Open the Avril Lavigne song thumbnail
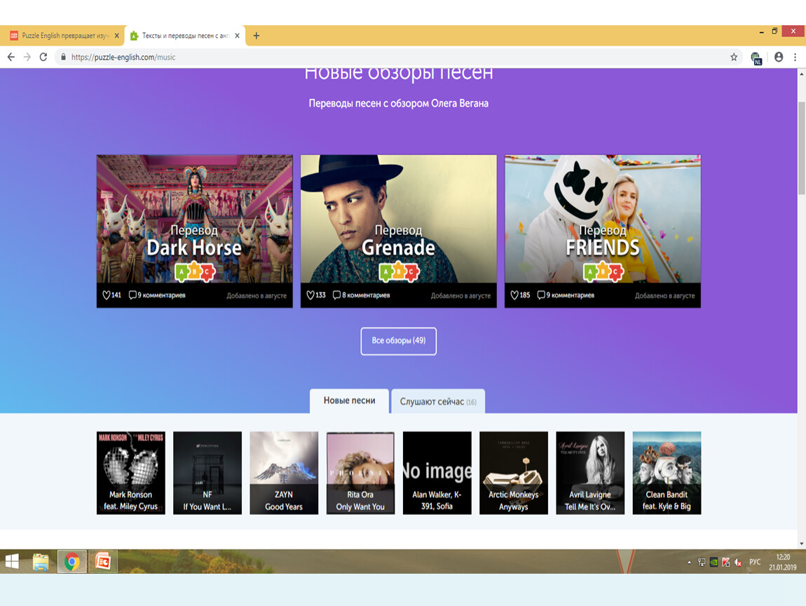Image resolution: width=806 pixels, height=606 pixels. coord(590,473)
